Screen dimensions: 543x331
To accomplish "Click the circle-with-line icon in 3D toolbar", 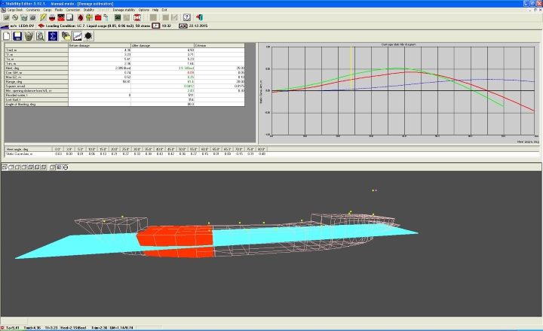I will coord(66,167).
